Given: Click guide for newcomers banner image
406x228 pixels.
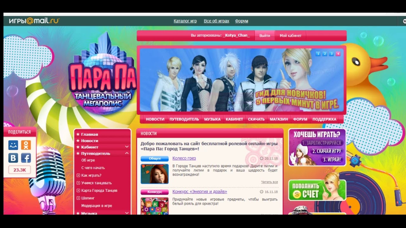Looking at the screenshot, I should [242, 80].
